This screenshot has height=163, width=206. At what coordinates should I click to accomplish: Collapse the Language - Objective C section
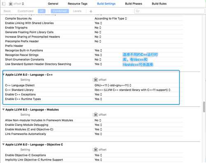coord(4,144)
